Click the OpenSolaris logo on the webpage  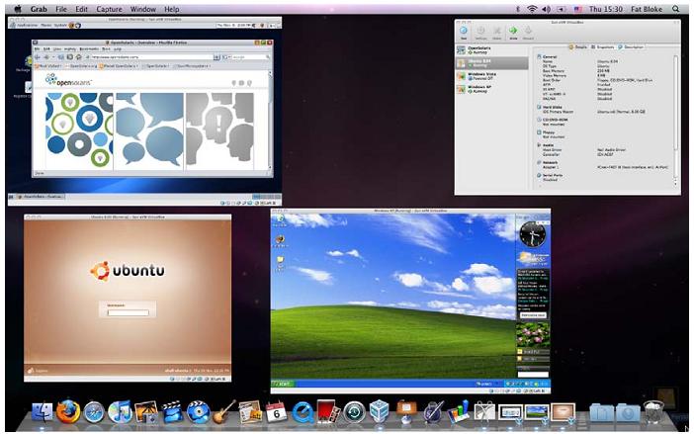(x=68, y=81)
